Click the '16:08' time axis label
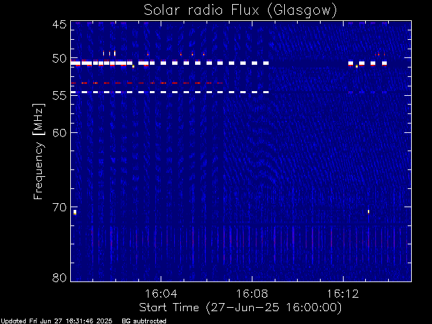 tap(252, 294)
